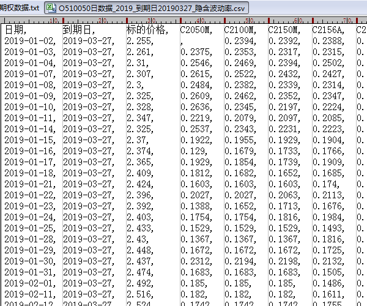Image resolution: width=367 pixels, height=306 pixels.
Task: Click the price value 2.31
Action: click(x=138, y=63)
